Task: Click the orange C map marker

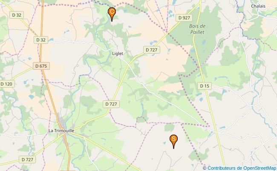Action: (112, 14)
